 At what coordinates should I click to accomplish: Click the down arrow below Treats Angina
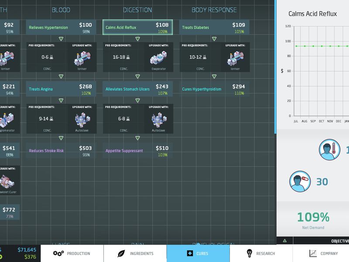pyautogui.click(x=61, y=100)
